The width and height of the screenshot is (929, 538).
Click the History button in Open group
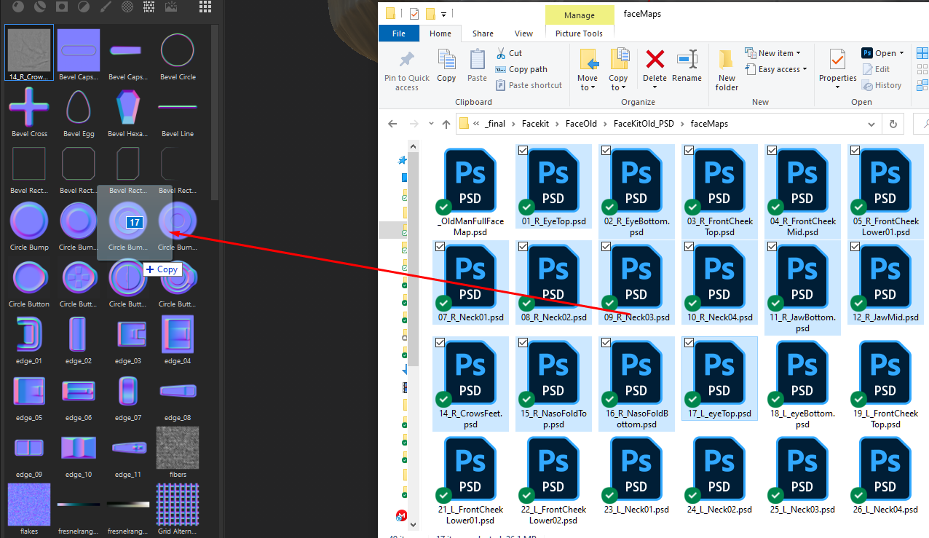point(882,85)
